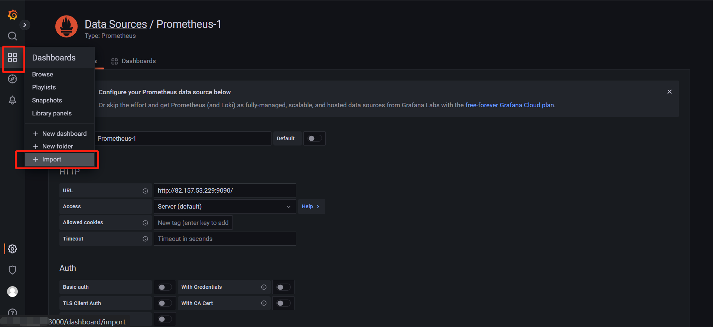Open the Data Sources breadcrumb link
This screenshot has height=327, width=713.
pos(116,24)
